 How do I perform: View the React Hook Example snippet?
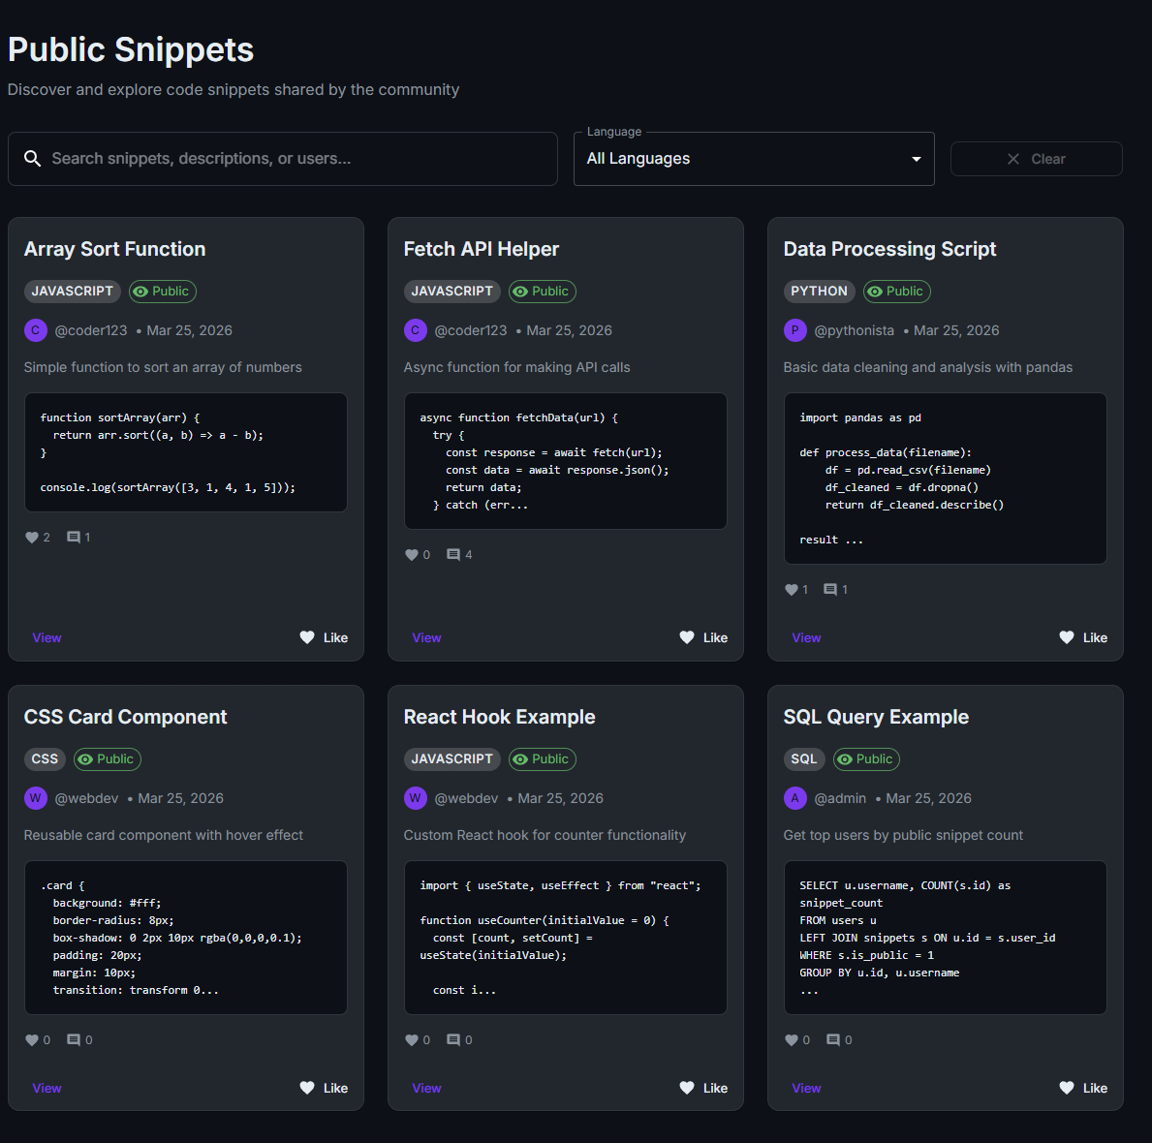point(427,1088)
